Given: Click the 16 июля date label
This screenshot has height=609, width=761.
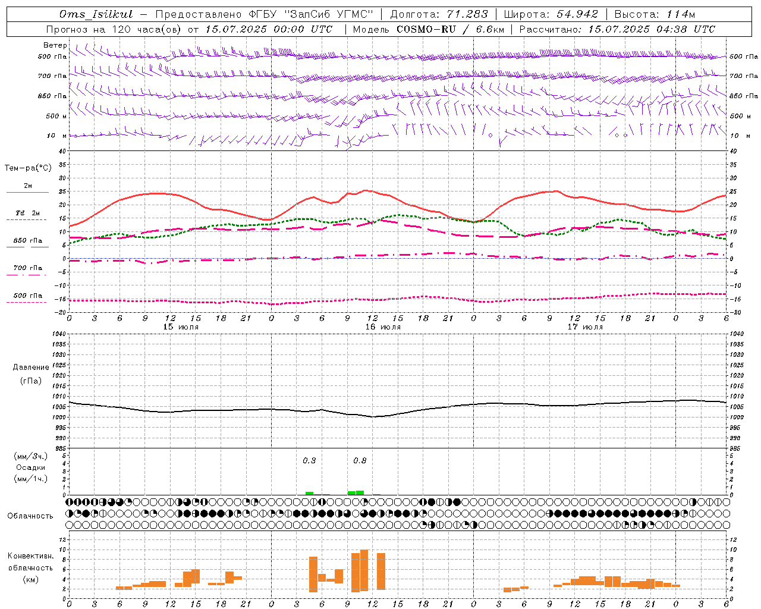Looking at the screenshot, I should pyautogui.click(x=383, y=327).
